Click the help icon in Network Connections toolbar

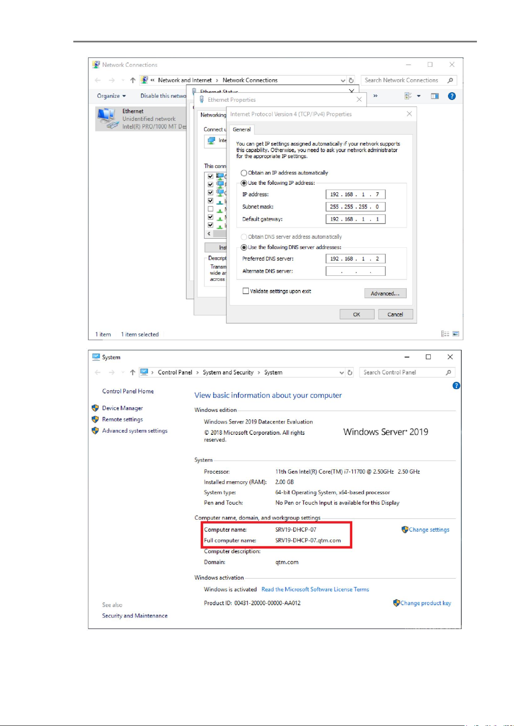[451, 96]
